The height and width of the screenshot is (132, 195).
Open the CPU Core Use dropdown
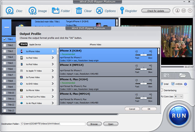tap(178, 96)
